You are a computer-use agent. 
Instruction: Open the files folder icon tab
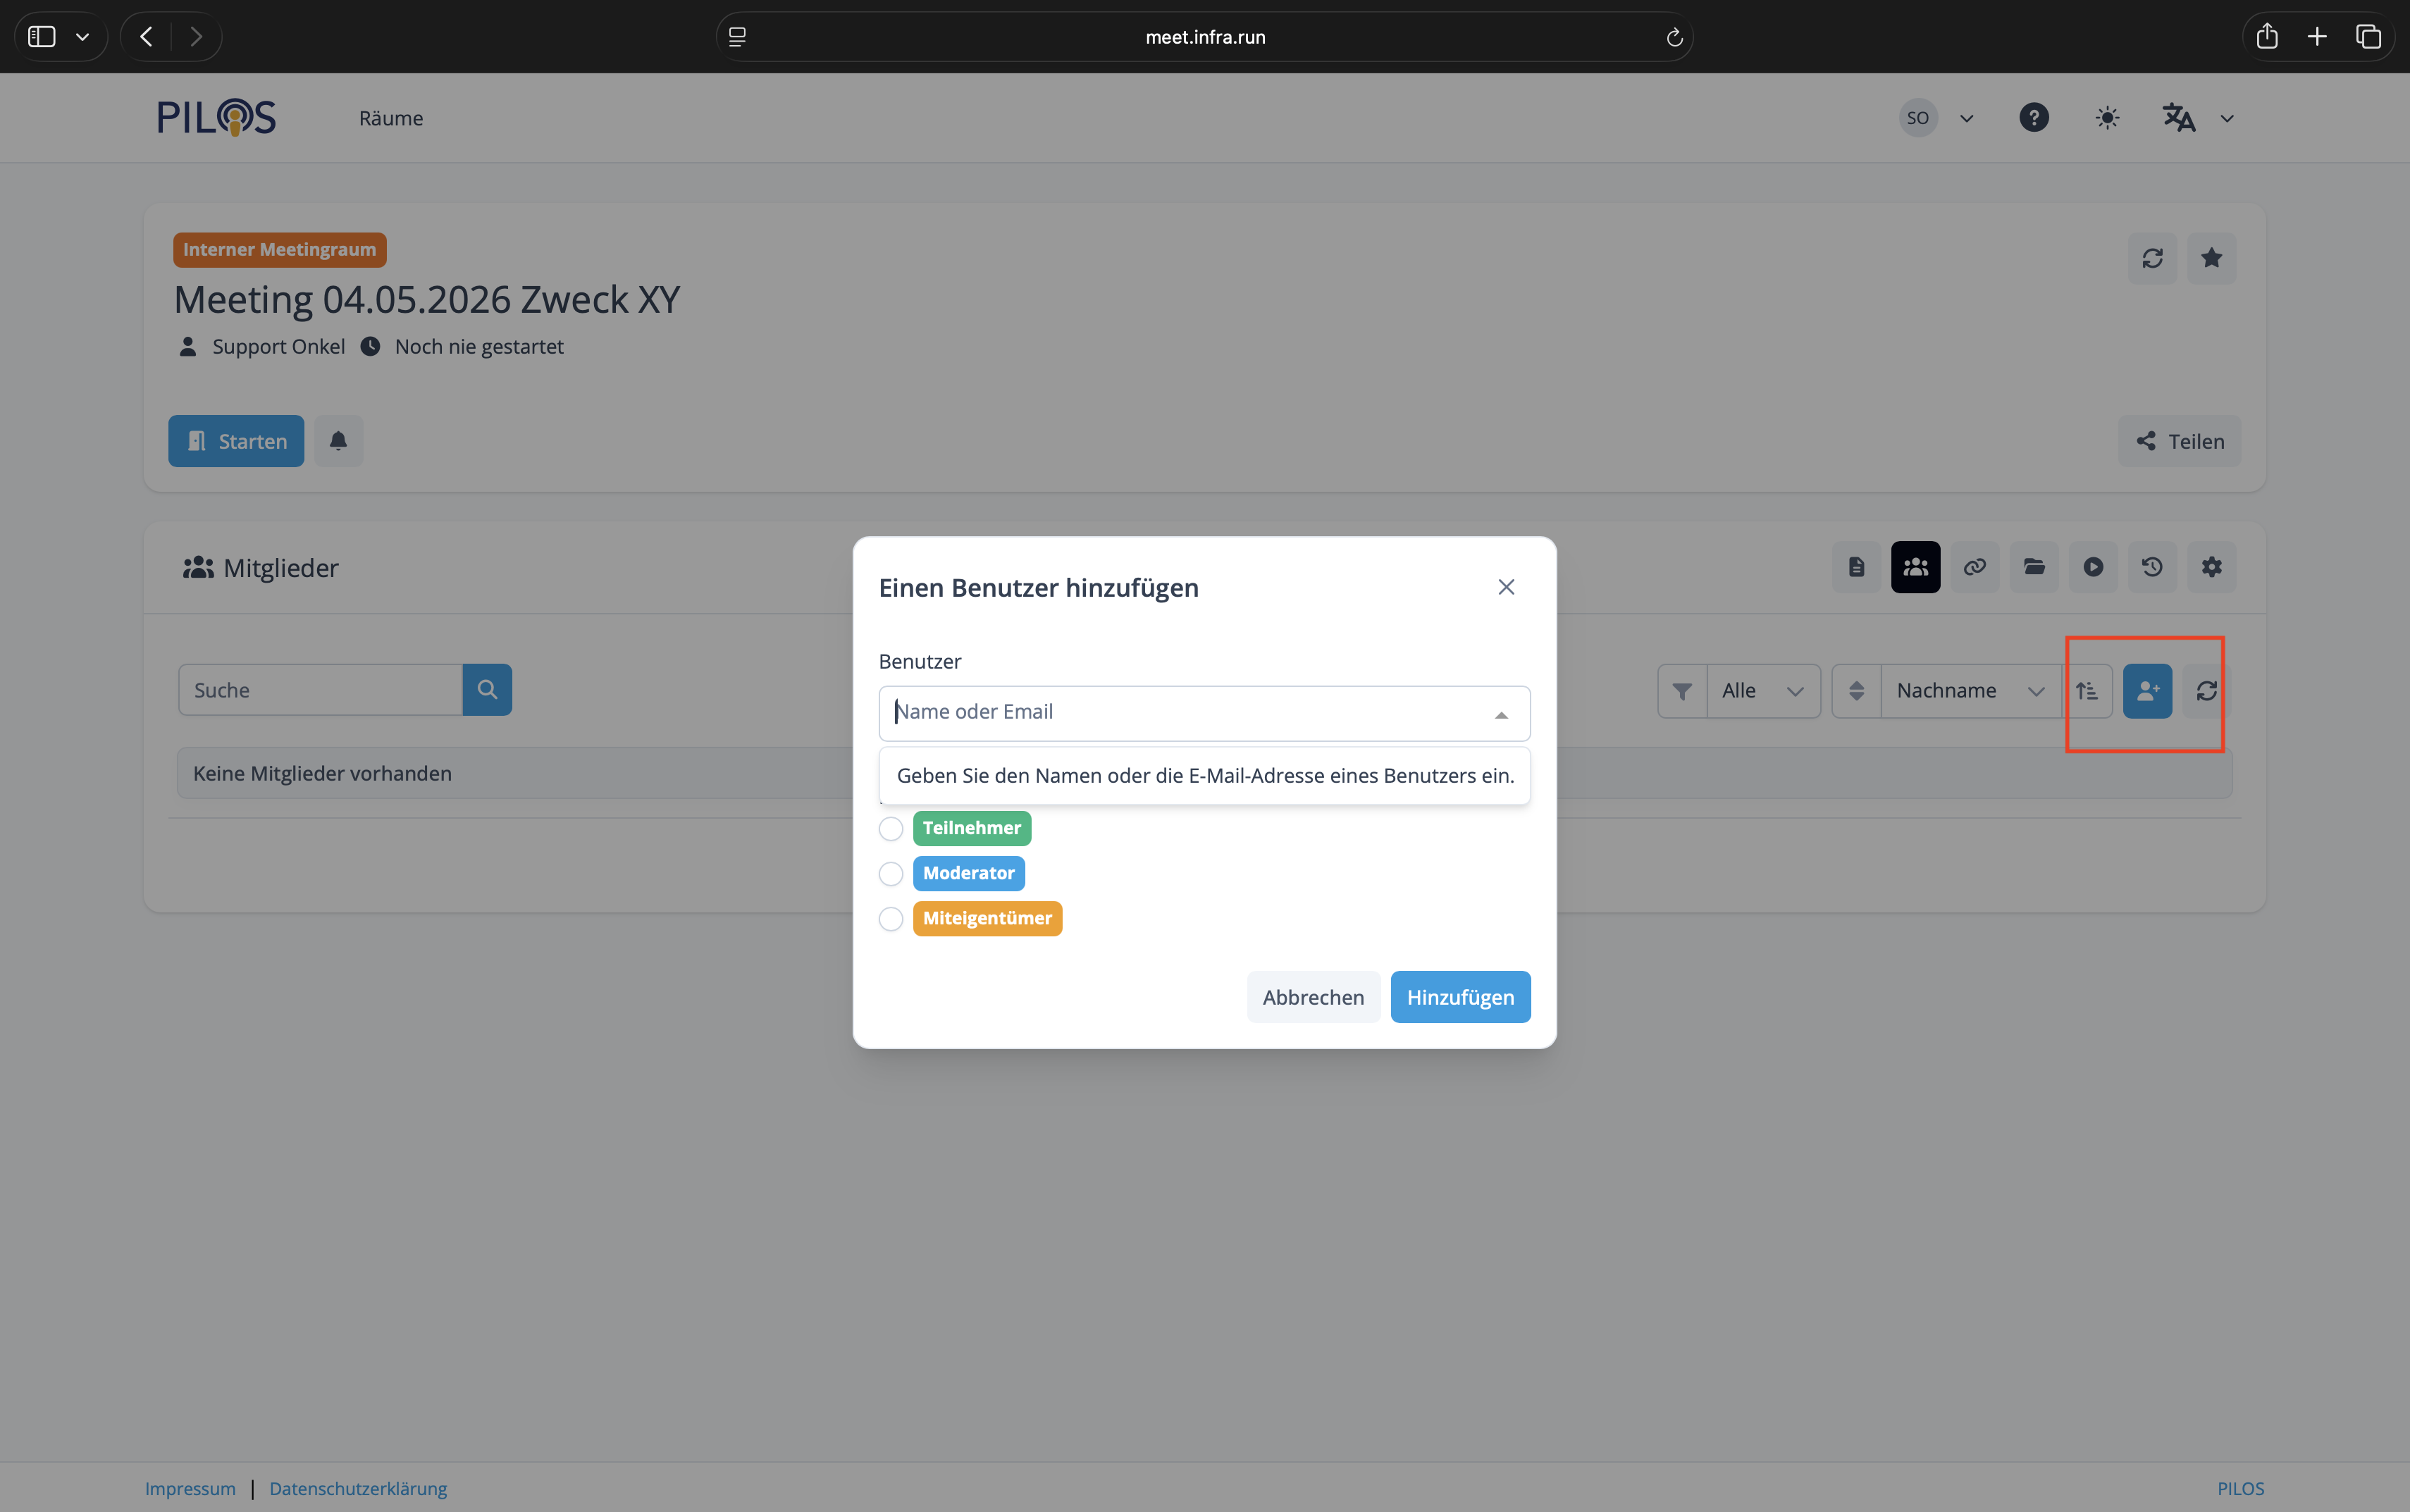tap(2034, 567)
